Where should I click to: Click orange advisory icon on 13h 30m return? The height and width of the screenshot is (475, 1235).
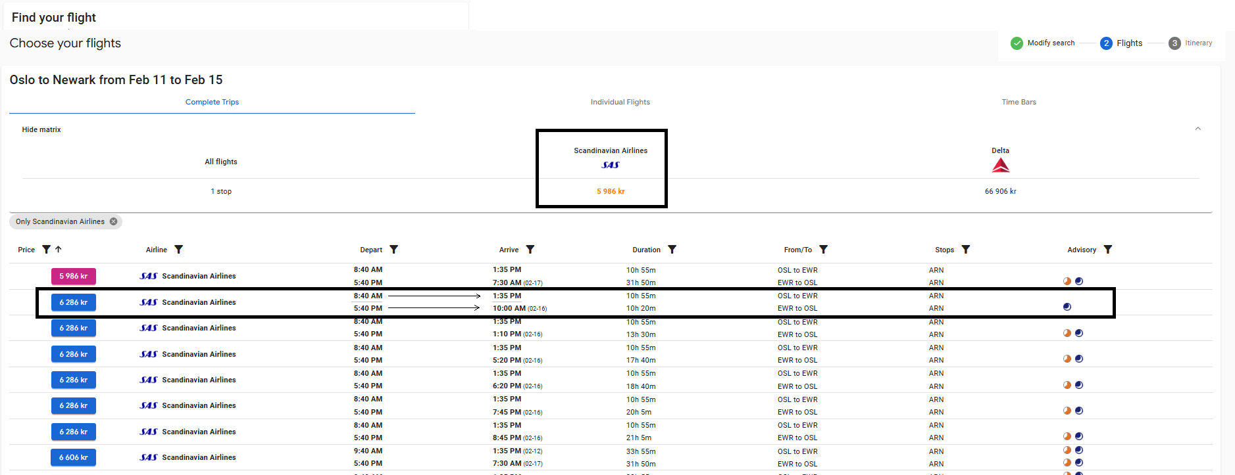tap(1067, 333)
